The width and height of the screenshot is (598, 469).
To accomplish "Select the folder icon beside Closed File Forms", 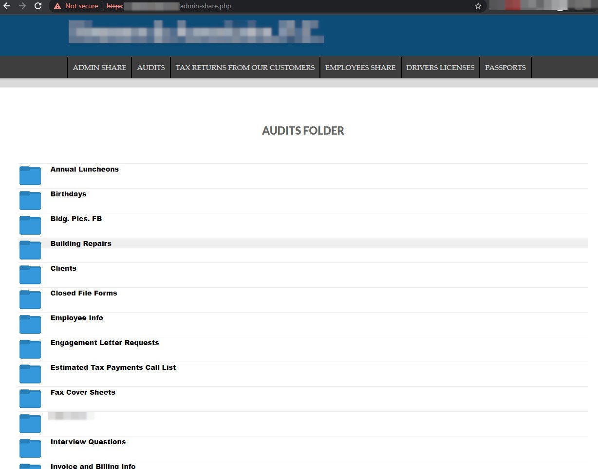I will point(30,299).
